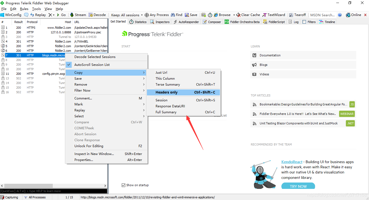Open the Fiddler Orchestra Beta tab

click(242, 22)
